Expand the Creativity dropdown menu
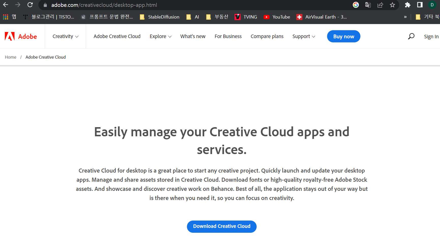This screenshot has height=250, width=440. [65, 36]
